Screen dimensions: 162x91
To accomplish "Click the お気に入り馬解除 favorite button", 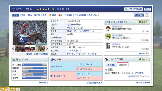I will coord(134,9).
